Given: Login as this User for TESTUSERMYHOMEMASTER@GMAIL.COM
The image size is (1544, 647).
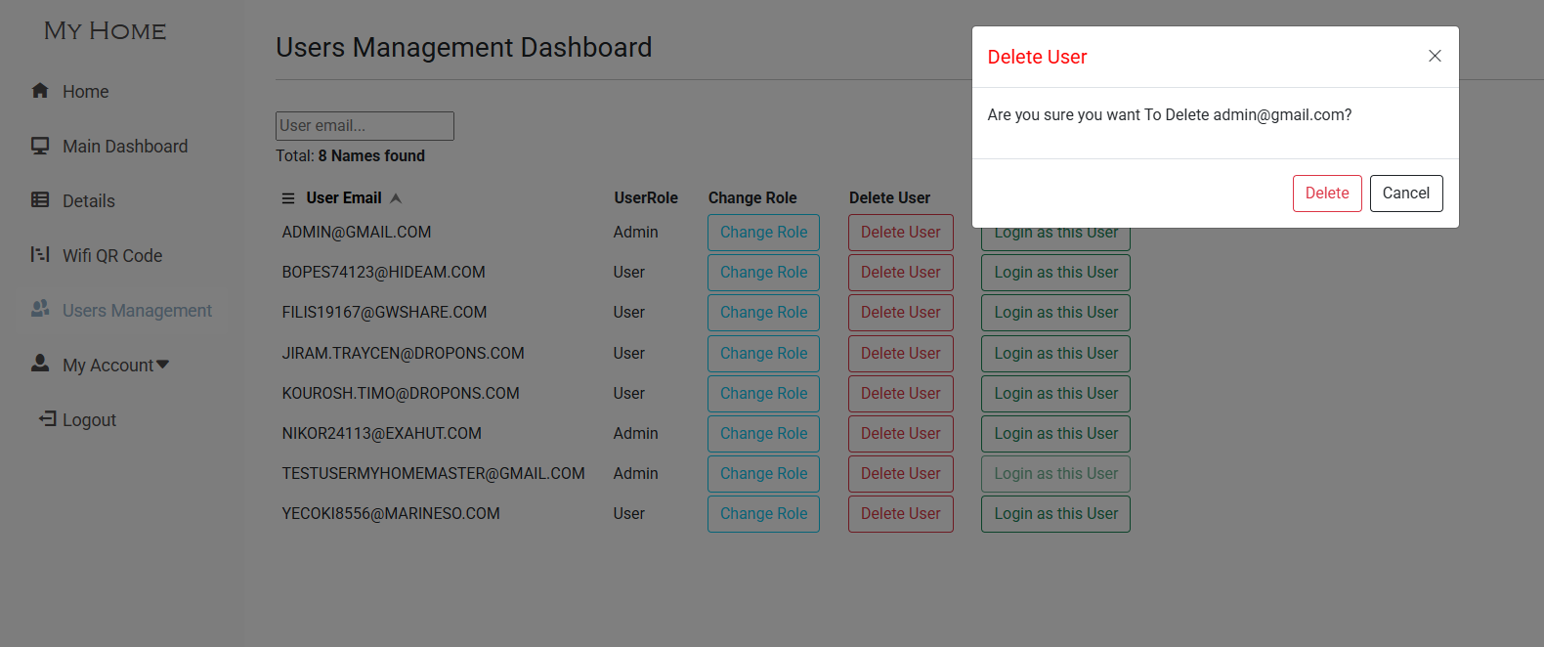Looking at the screenshot, I should pyautogui.click(x=1055, y=474).
